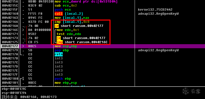Select hex bytes 837D FC 00
This screenshot has height=99, width=205.
38,22
